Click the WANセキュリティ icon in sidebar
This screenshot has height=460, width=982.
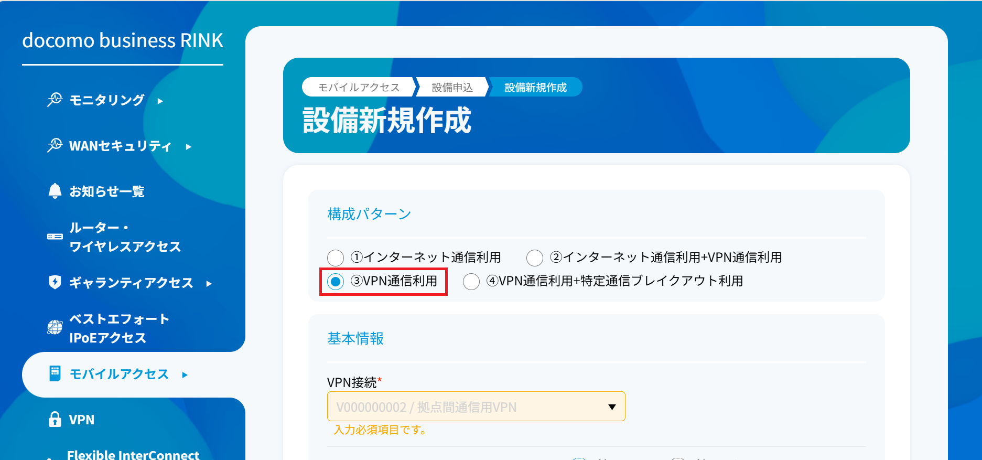pos(55,145)
